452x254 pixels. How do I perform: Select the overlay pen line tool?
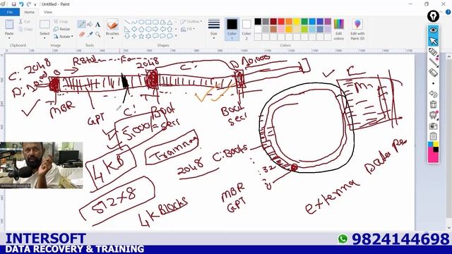[433, 62]
